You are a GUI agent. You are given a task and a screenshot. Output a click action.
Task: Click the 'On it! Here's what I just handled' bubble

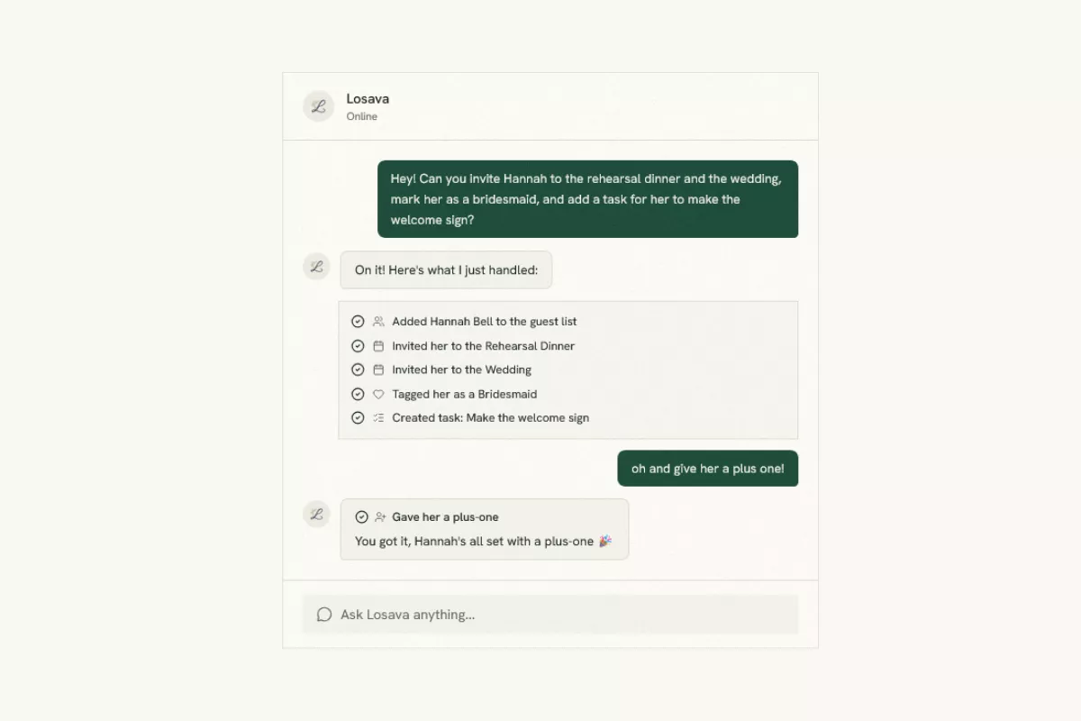[x=446, y=270]
